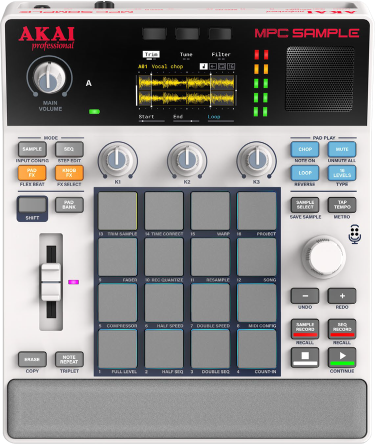Click the vertical fader cap
Screen dimensions: 375x444
(x=51, y=282)
